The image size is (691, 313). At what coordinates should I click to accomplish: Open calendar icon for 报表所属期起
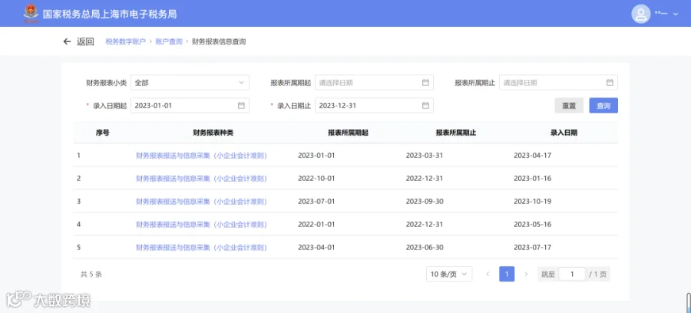tap(425, 82)
